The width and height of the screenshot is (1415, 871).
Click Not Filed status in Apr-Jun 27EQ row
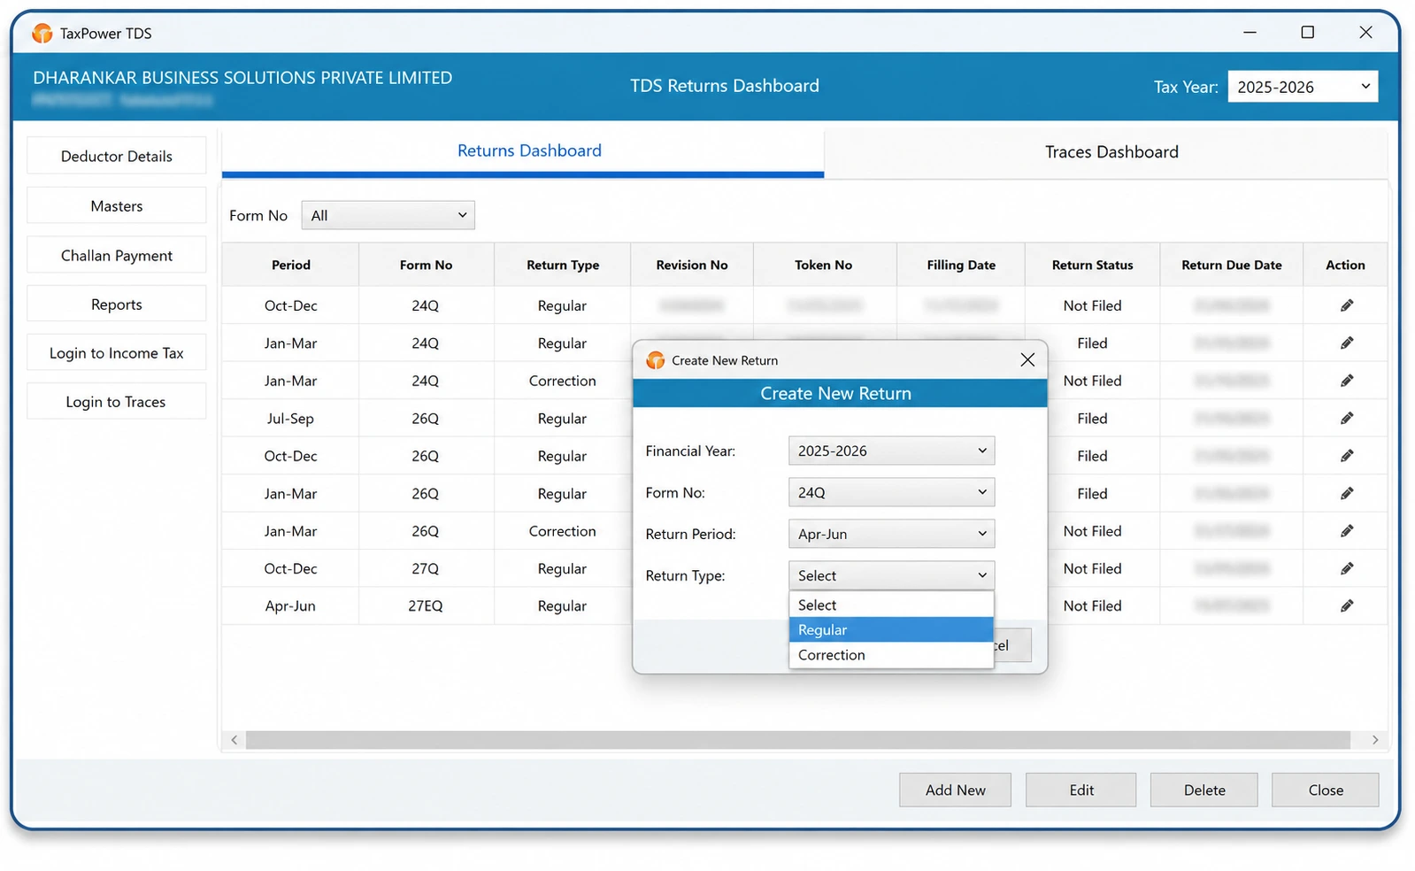point(1092,605)
